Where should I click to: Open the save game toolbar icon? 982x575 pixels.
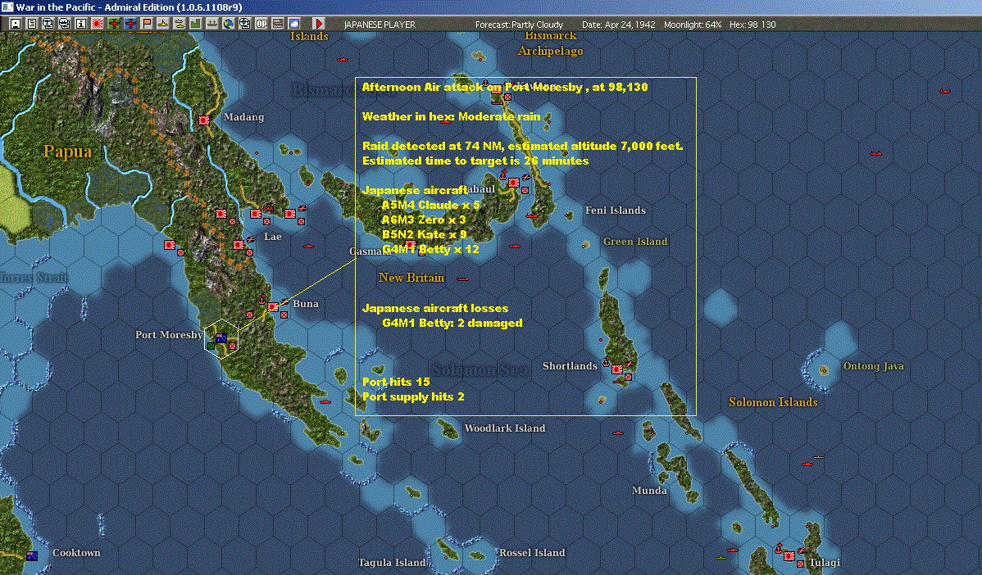click(x=16, y=24)
